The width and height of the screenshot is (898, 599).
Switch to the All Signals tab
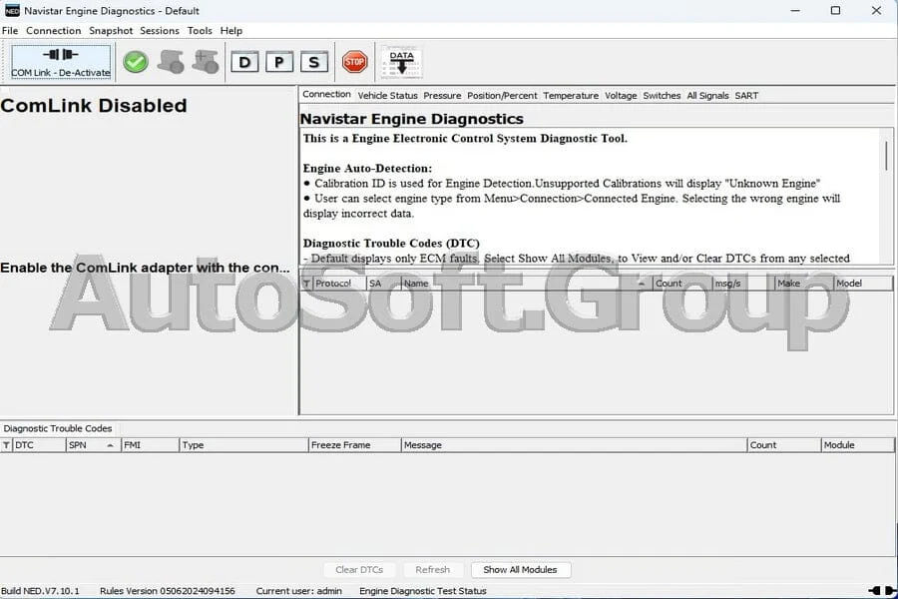pos(707,96)
